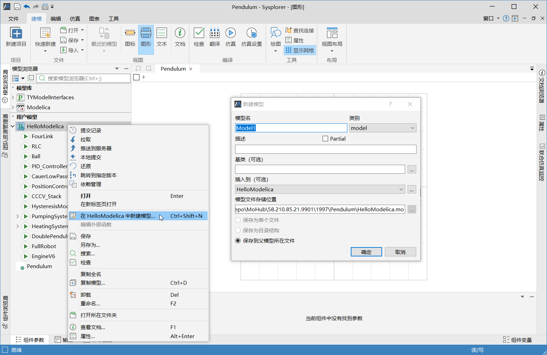Open the 插入到 HelloModelica dropdown
547x355 pixels.
click(x=320, y=189)
